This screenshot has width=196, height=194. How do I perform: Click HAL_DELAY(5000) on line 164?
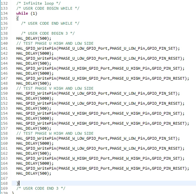click(x=35, y=163)
